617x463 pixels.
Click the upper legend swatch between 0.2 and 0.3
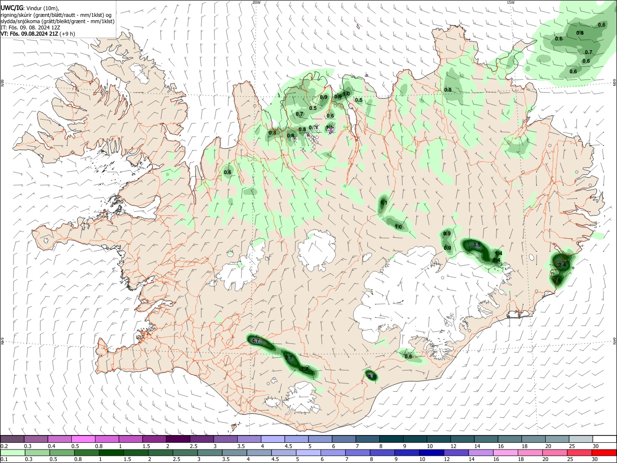13,439
